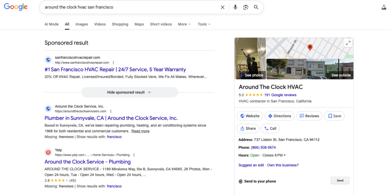Screen dimensions: 391x195
Task: Collapse with Hide sponsored result button
Action: coord(129,92)
